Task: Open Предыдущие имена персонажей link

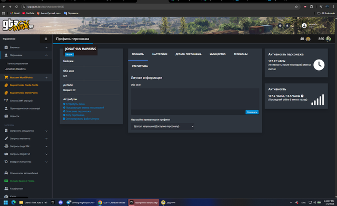Action: click(x=85, y=107)
